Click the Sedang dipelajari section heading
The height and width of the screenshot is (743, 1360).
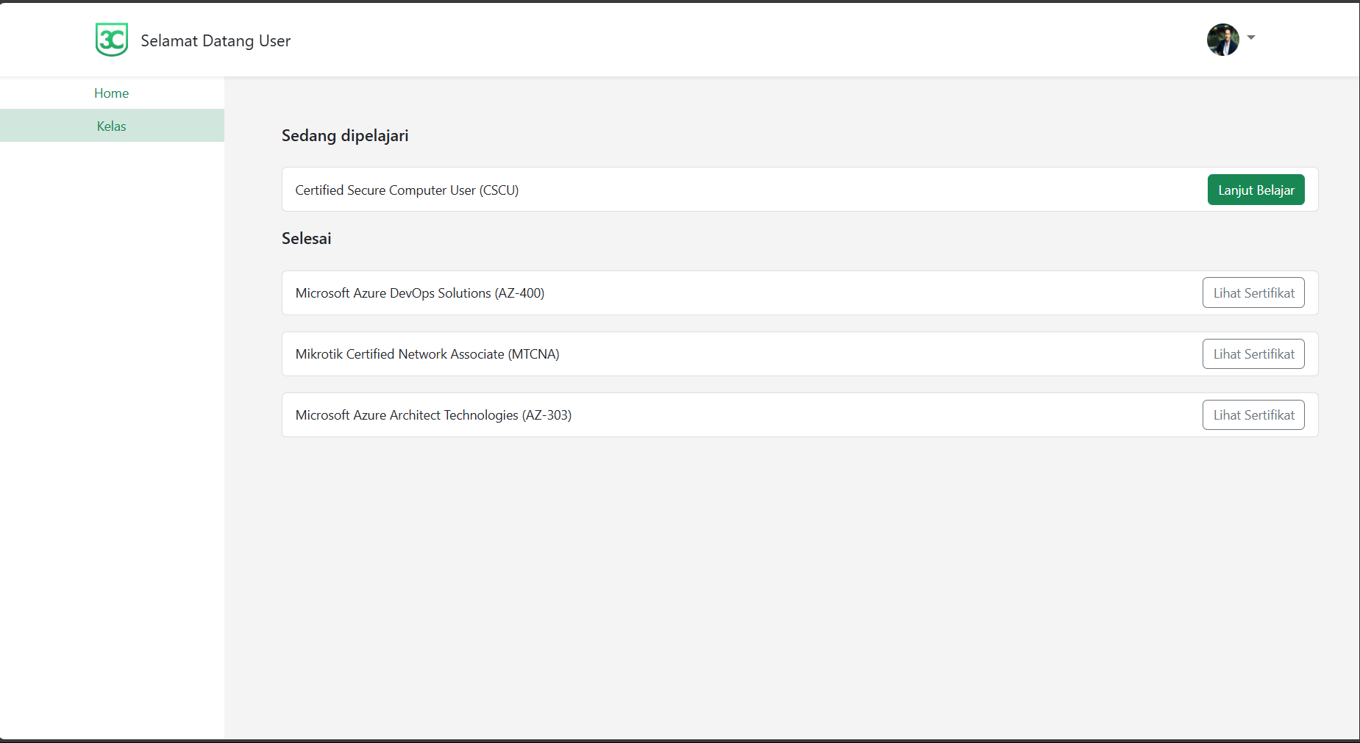point(345,135)
